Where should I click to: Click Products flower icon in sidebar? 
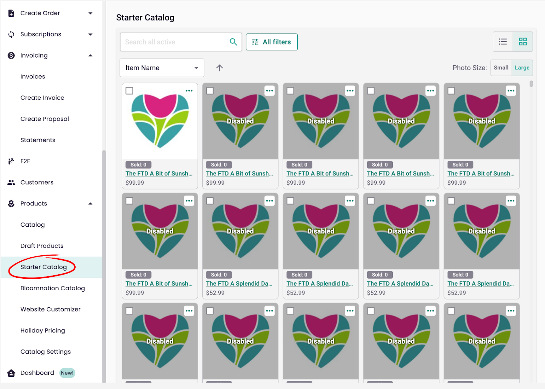tap(11, 204)
